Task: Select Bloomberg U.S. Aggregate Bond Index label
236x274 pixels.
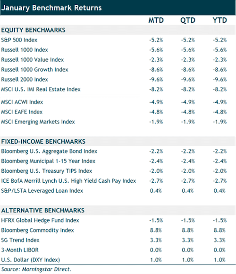Action: pyautogui.click(x=49, y=151)
